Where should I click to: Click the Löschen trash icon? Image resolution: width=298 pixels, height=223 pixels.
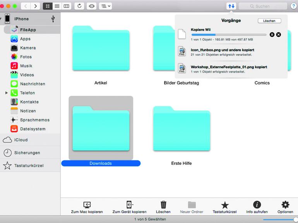pyautogui.click(x=163, y=205)
